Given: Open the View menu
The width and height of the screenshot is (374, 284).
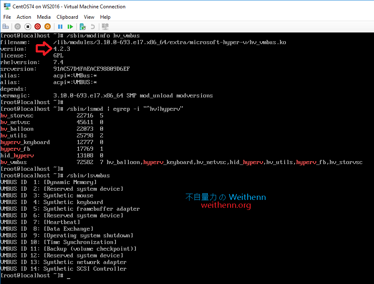Looking at the screenshot, I should (x=89, y=17).
